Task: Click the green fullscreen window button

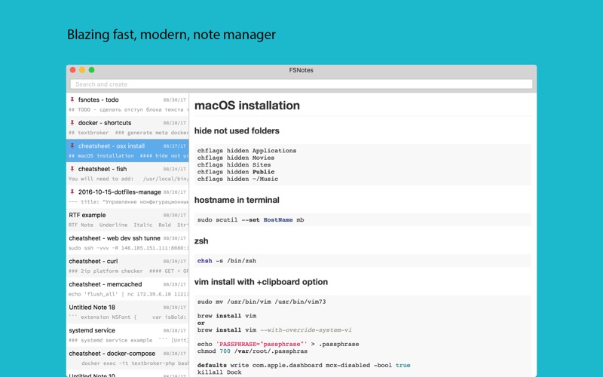Action: [x=91, y=70]
